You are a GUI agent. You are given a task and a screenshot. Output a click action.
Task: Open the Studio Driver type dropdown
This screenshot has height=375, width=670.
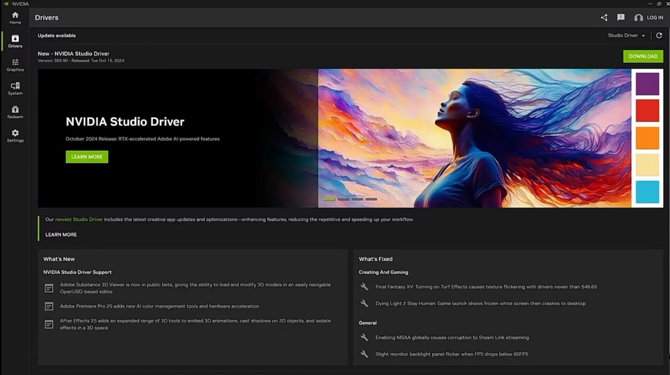(626, 35)
